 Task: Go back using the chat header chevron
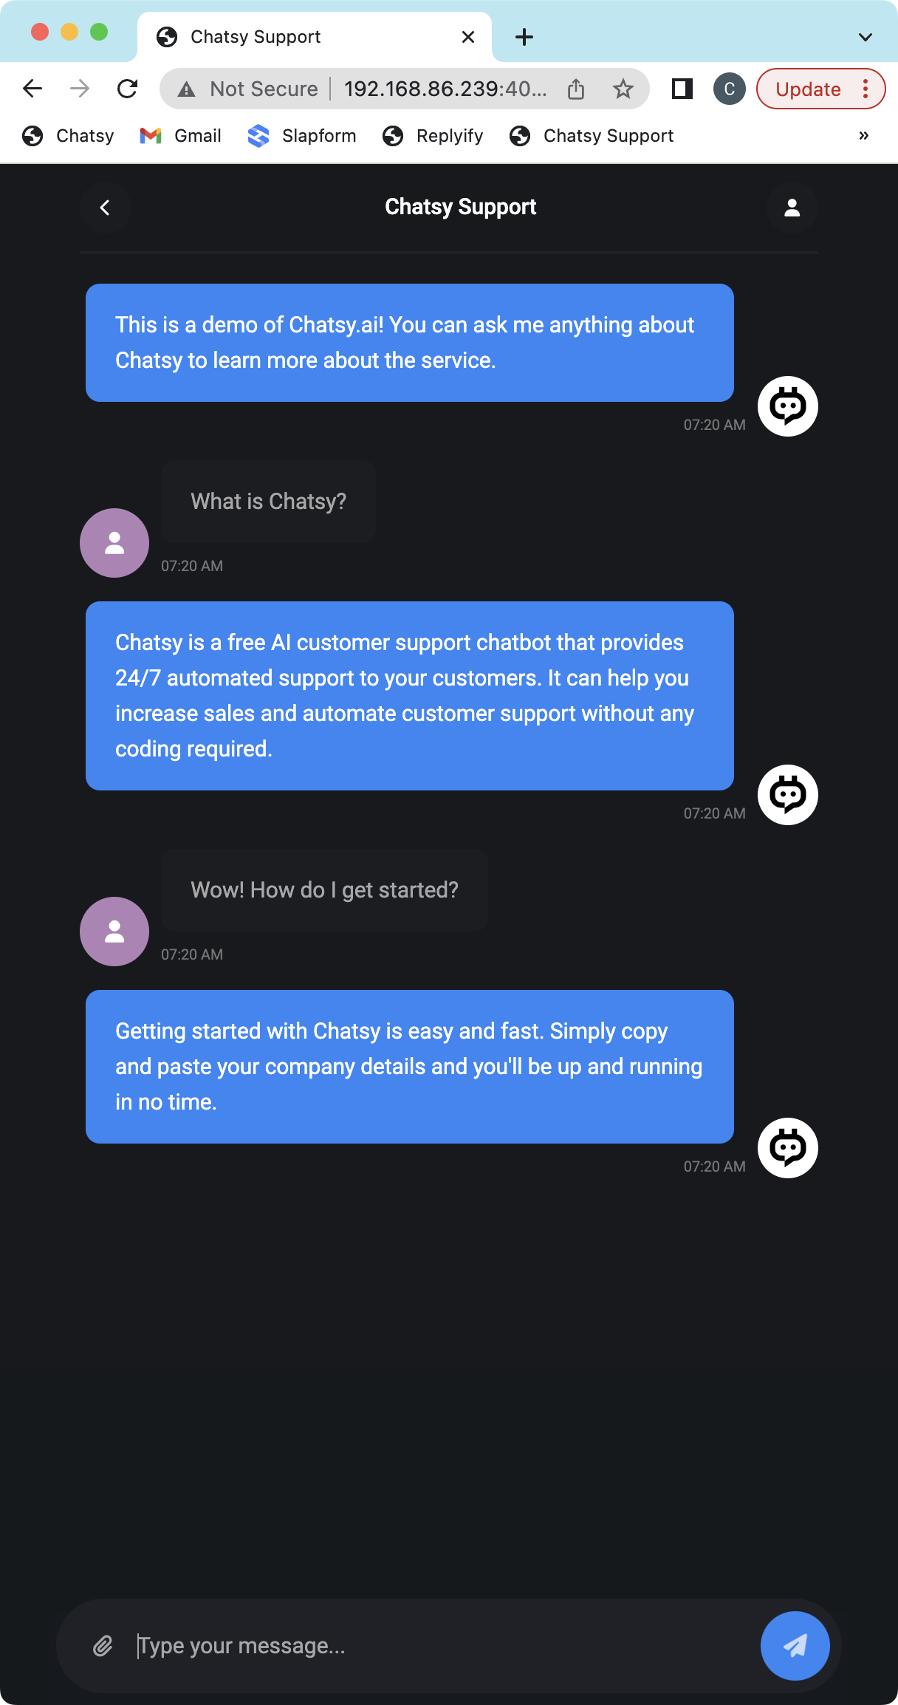coord(105,208)
